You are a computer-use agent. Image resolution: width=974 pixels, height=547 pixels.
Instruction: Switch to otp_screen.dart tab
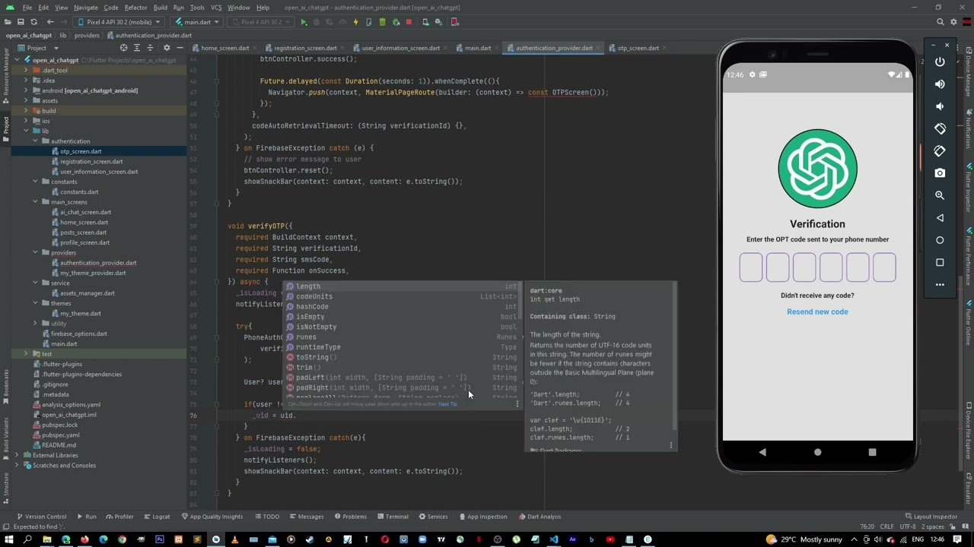coord(638,48)
